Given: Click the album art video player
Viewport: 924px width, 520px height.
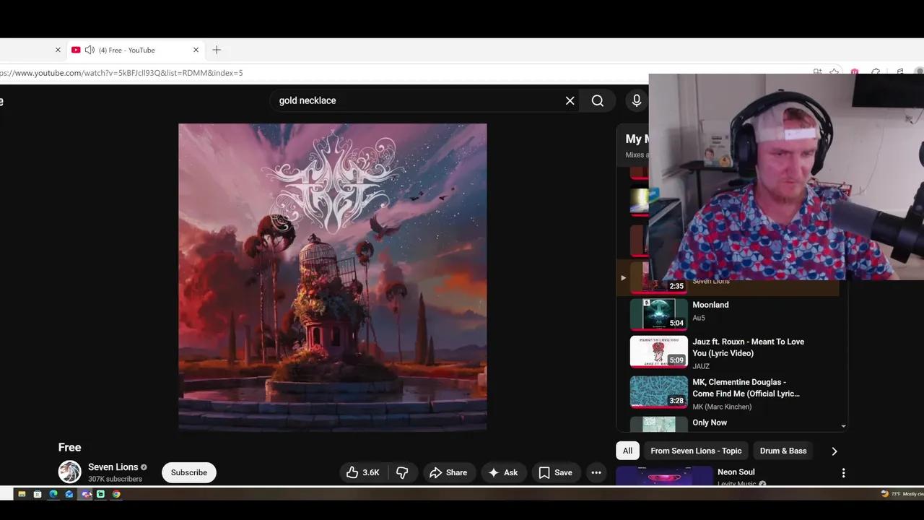Looking at the screenshot, I should pos(333,277).
